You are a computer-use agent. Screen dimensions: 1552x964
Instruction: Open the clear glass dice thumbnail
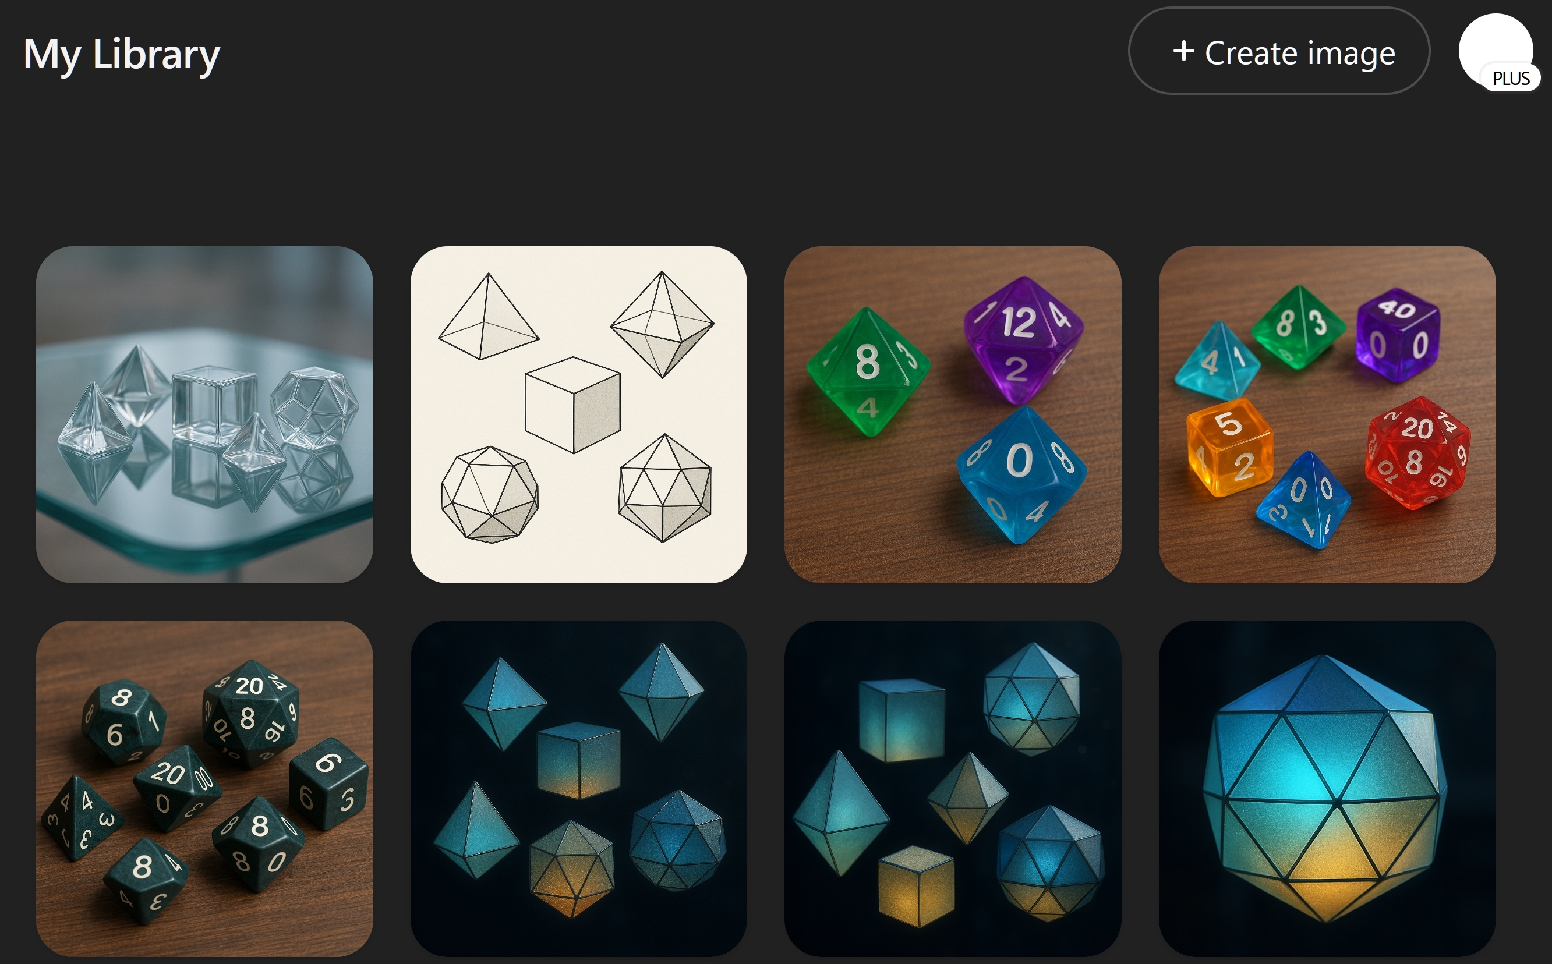[x=204, y=414]
